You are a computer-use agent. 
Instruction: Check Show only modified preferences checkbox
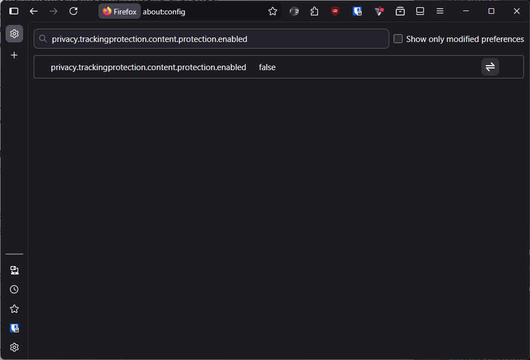coord(398,39)
